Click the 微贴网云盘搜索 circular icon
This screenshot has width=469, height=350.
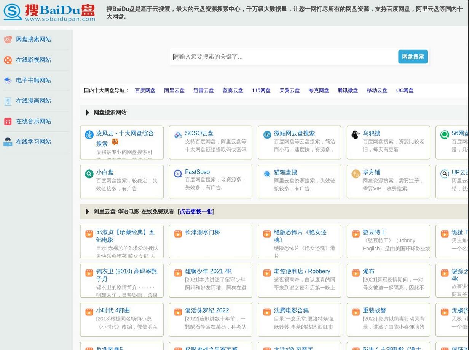click(267, 134)
